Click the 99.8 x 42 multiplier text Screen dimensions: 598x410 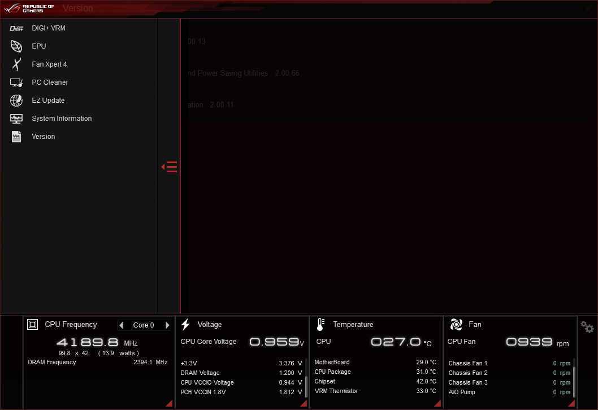[73, 353]
